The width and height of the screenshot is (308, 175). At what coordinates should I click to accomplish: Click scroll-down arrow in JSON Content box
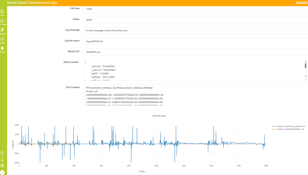pos(306,76)
